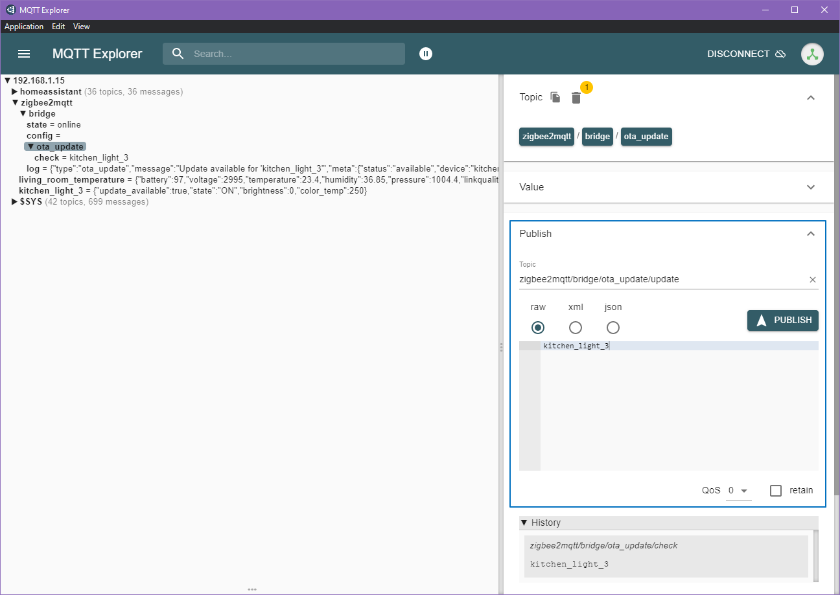The height and width of the screenshot is (595, 840).
Task: Open the QoS dropdown
Action: (x=738, y=491)
